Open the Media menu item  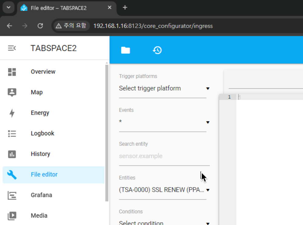[54, 216]
